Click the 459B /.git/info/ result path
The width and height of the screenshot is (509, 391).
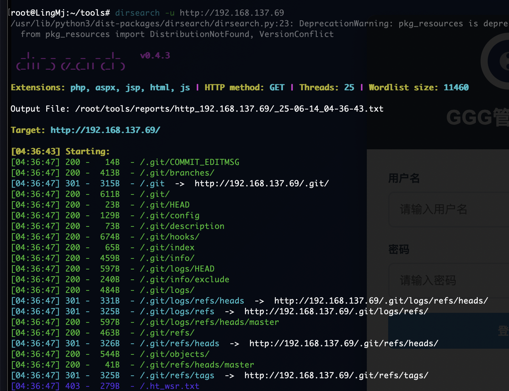point(167,258)
